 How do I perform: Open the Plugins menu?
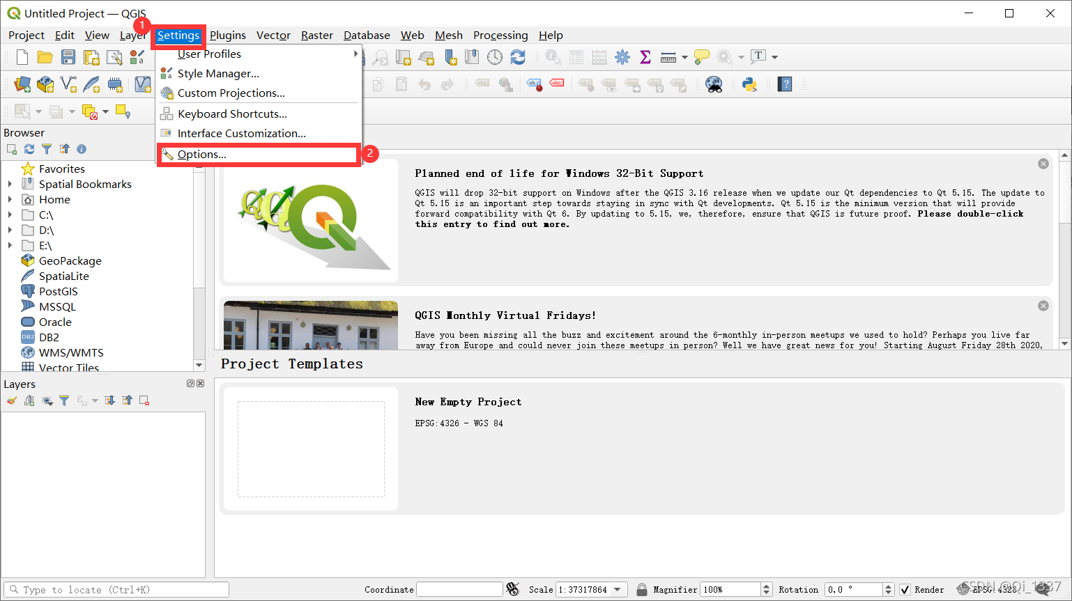[228, 35]
